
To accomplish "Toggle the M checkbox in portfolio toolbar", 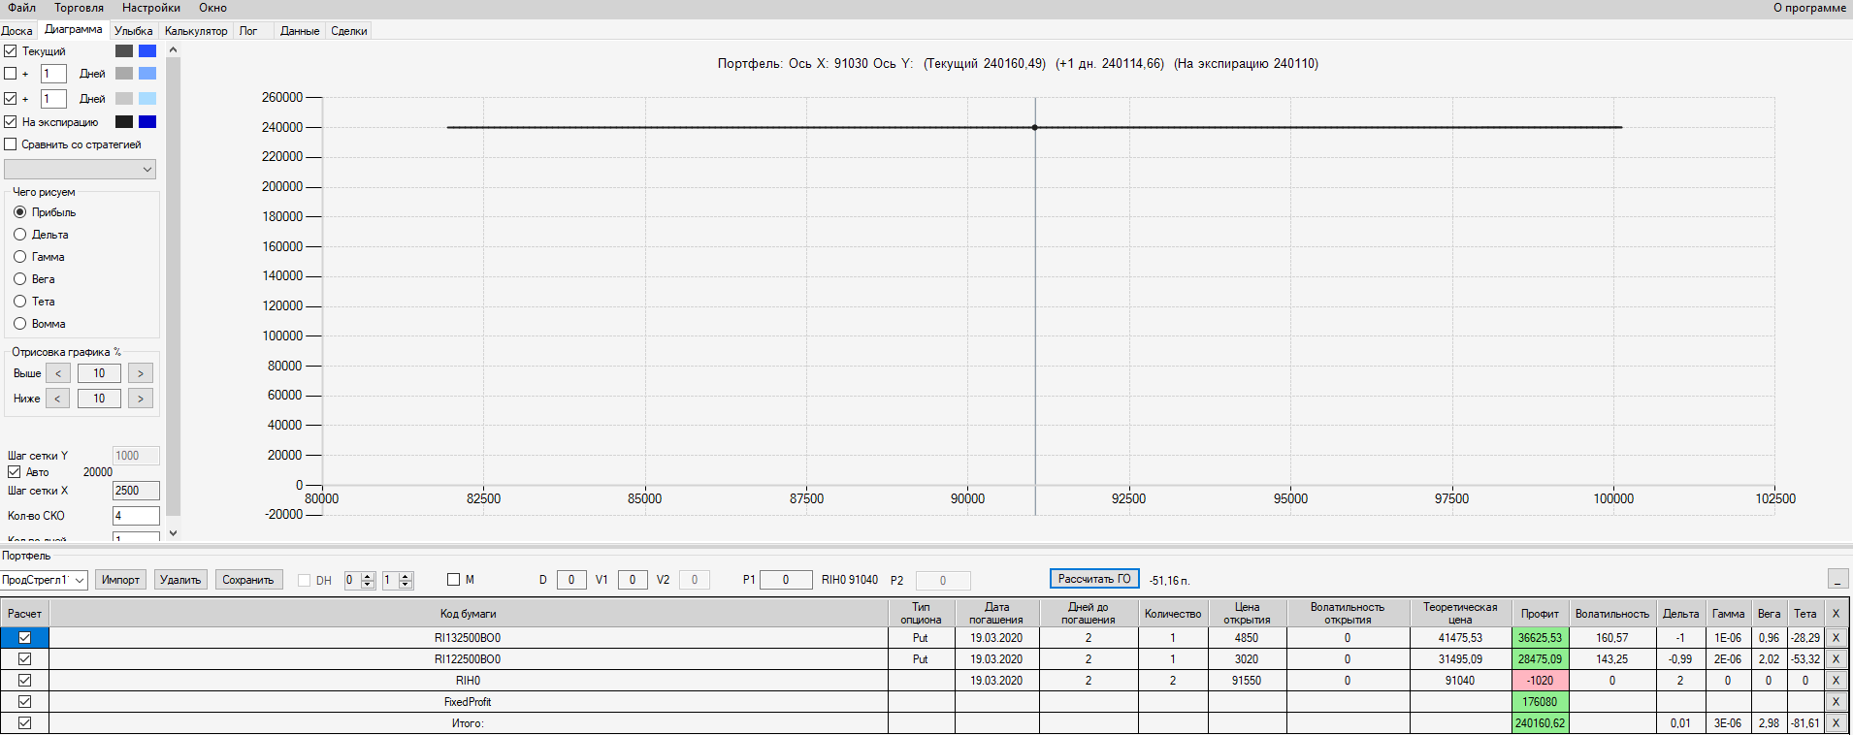I will point(453,580).
